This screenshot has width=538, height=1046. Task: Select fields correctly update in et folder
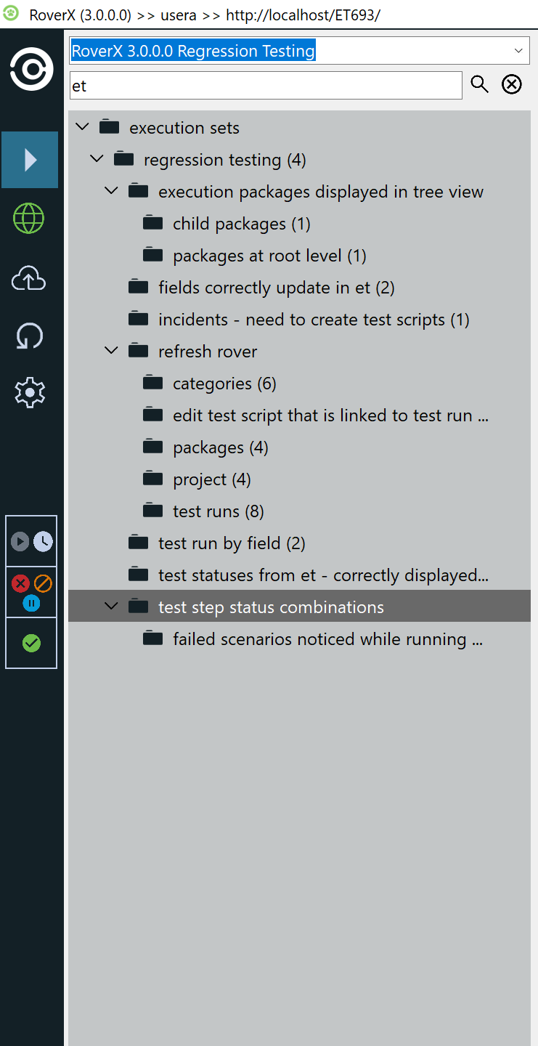point(276,288)
